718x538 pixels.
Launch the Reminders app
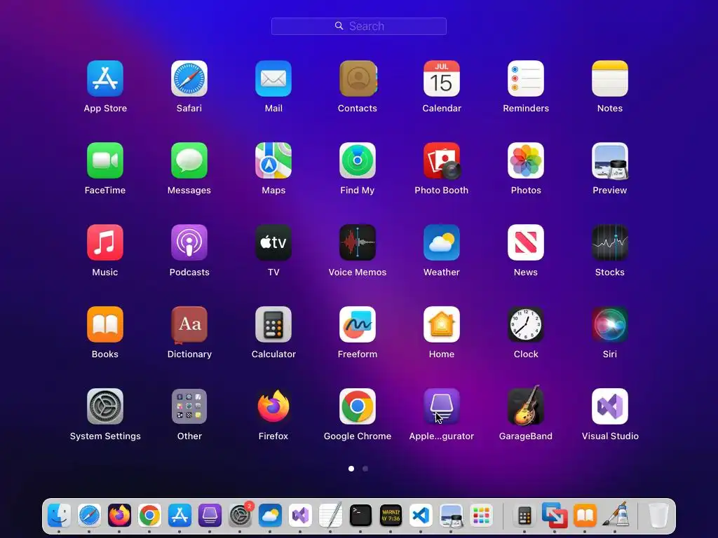tap(526, 78)
